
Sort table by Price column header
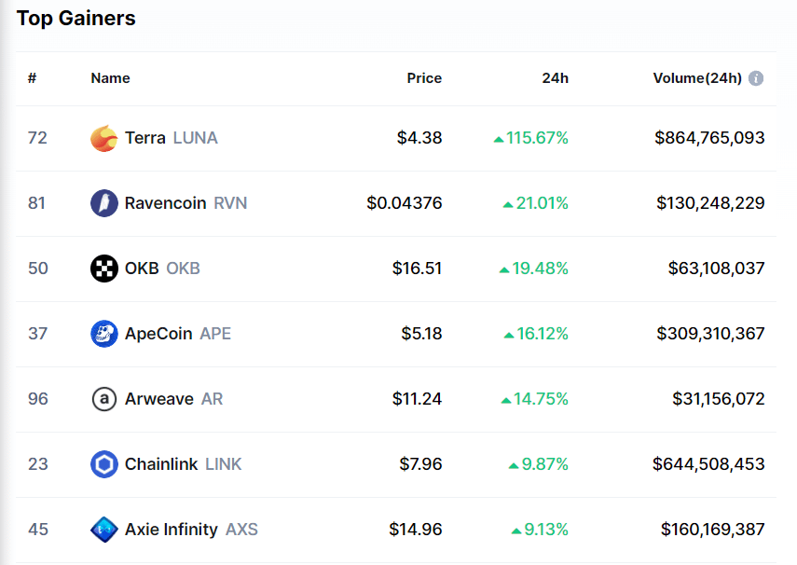click(424, 78)
